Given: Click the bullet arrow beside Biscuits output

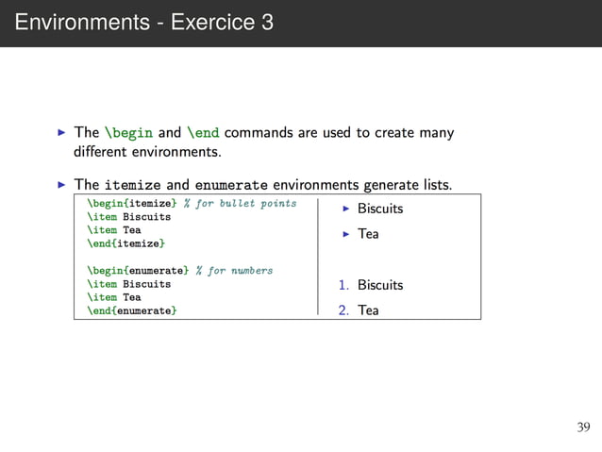Looking at the screenshot, I should (346, 209).
